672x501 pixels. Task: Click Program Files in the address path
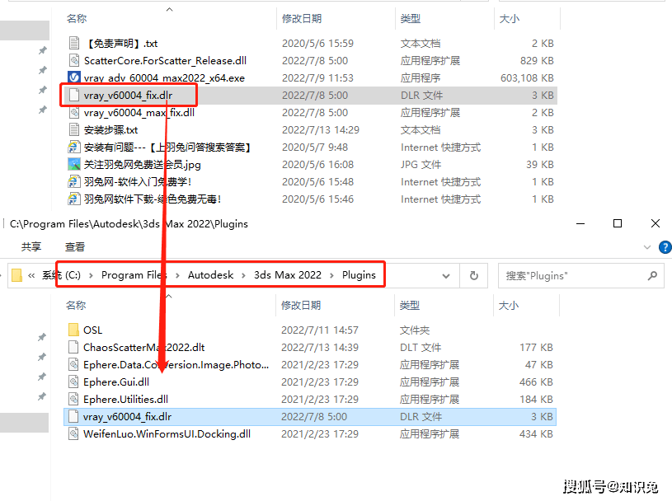(x=134, y=275)
